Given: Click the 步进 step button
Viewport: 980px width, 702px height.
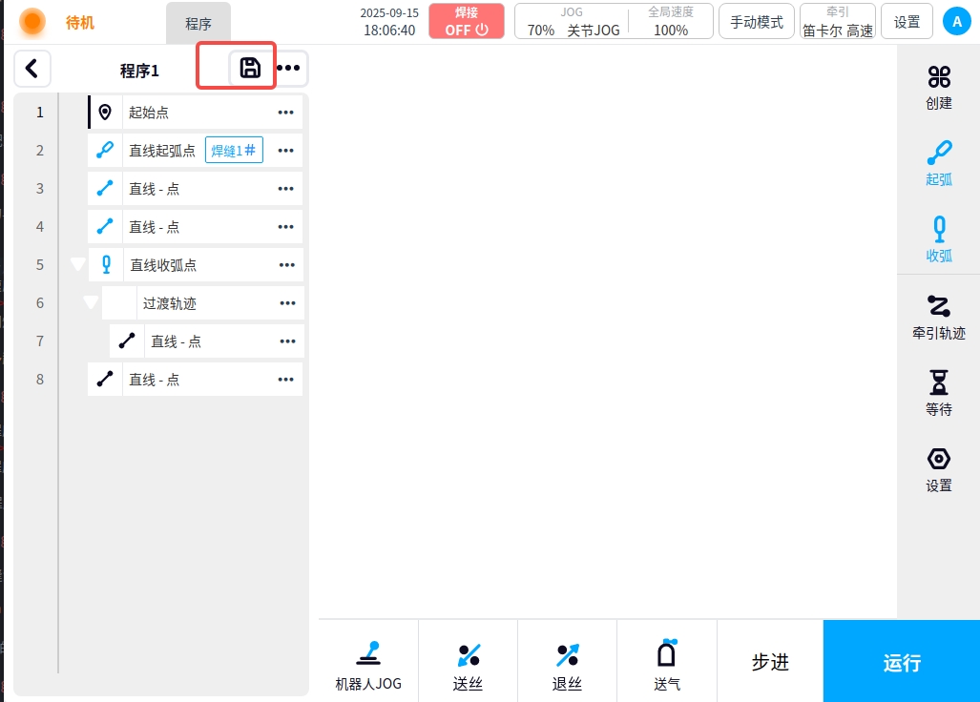Looking at the screenshot, I should 770,662.
